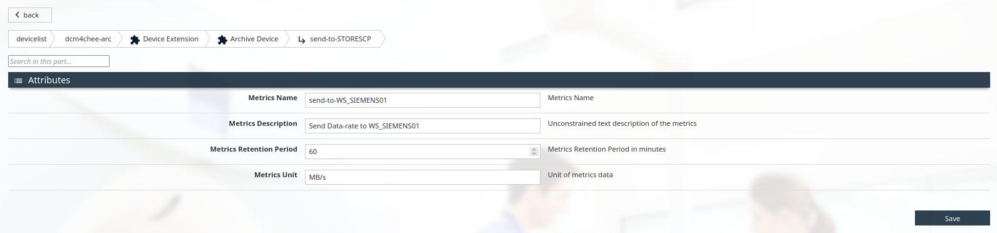Collapse the Attributes section header
This screenshot has width=997, height=233.
498,80
